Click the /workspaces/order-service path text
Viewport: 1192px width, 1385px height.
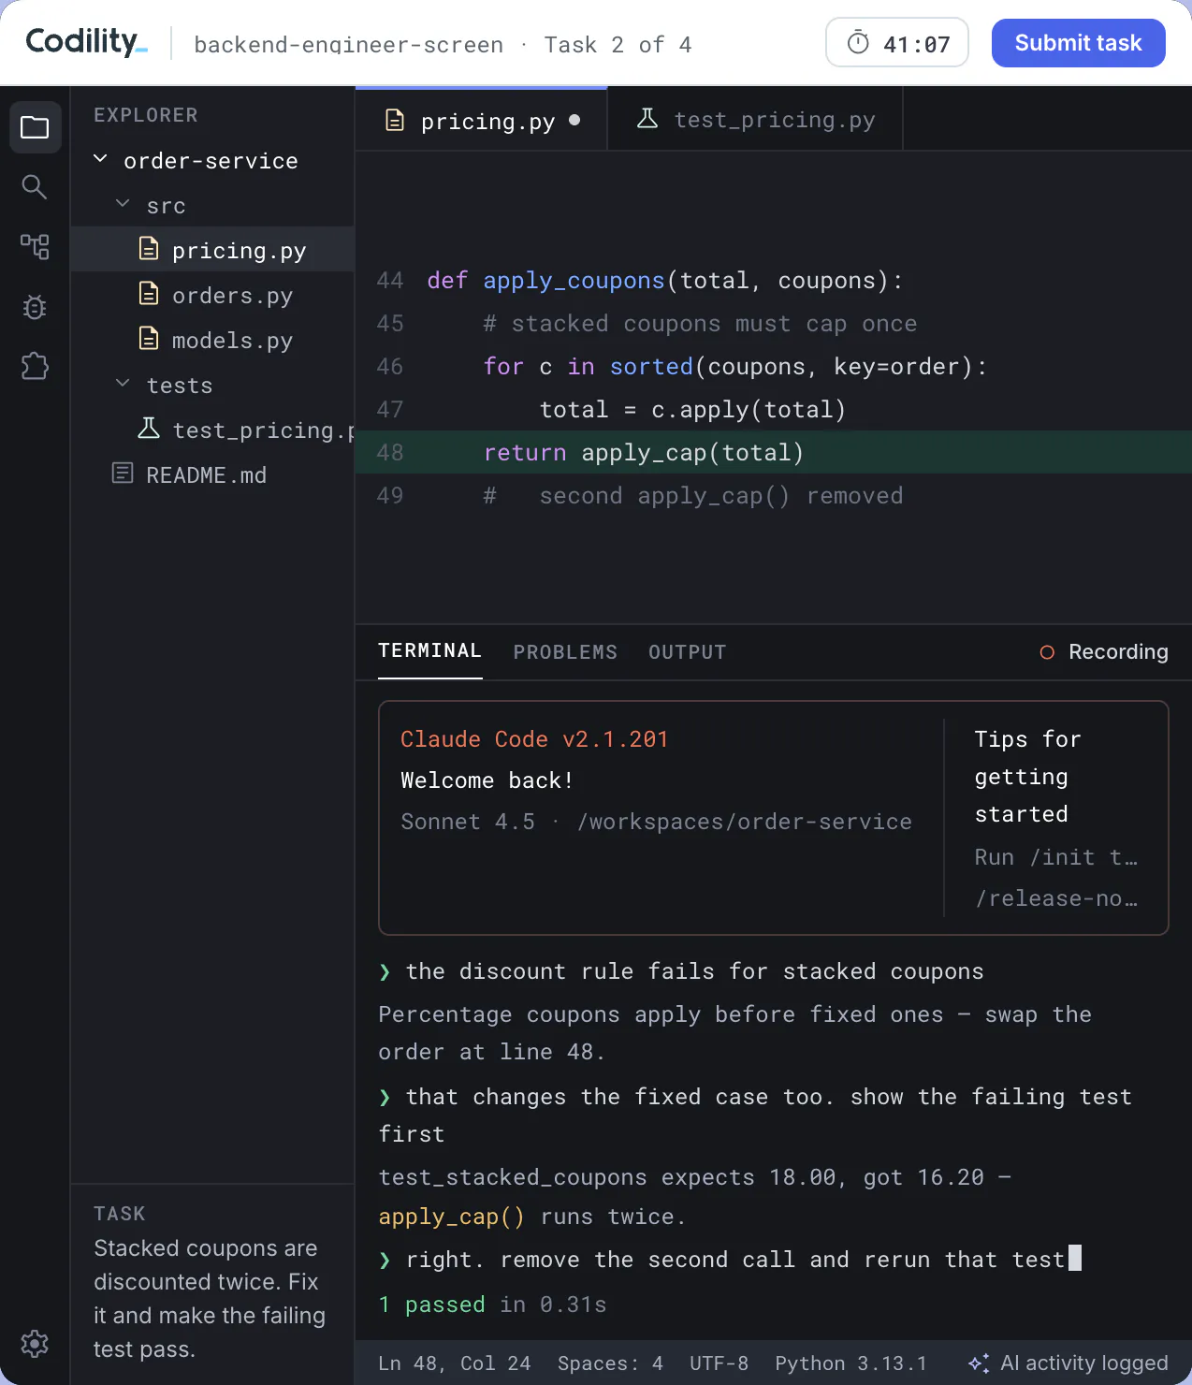[745, 822]
